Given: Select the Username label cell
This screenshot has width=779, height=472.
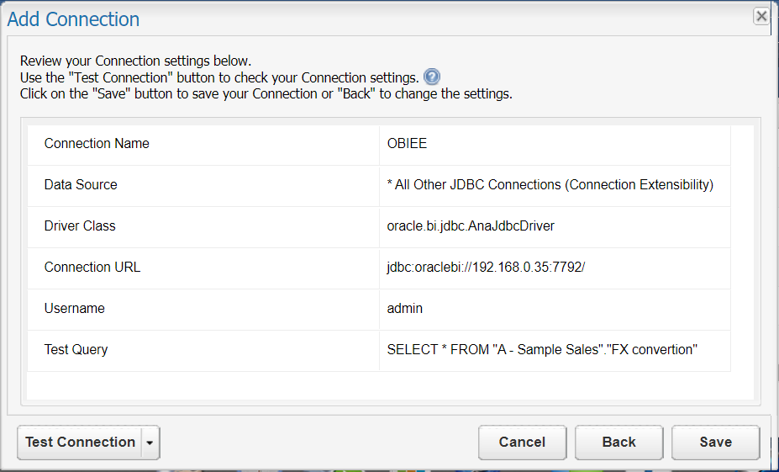Looking at the screenshot, I should (75, 309).
